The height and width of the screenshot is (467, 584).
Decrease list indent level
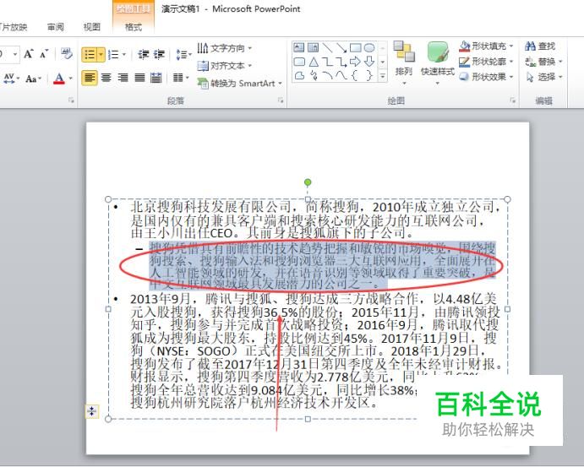[x=143, y=55]
